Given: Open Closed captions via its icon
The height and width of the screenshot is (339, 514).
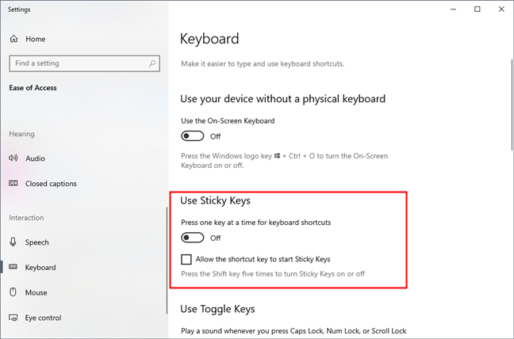Looking at the screenshot, I should point(13,184).
